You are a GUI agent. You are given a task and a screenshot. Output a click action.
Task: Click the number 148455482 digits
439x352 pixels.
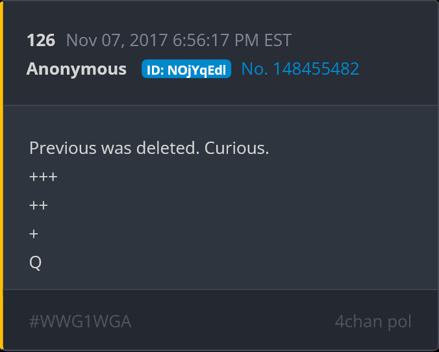[316, 69]
